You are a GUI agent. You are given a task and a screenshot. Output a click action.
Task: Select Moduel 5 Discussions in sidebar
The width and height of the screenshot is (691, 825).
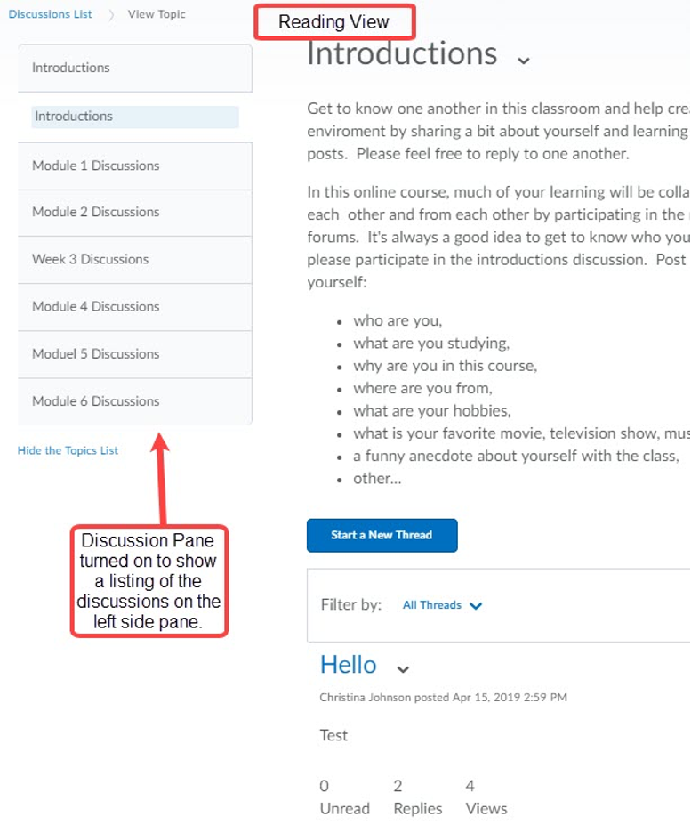[96, 353]
